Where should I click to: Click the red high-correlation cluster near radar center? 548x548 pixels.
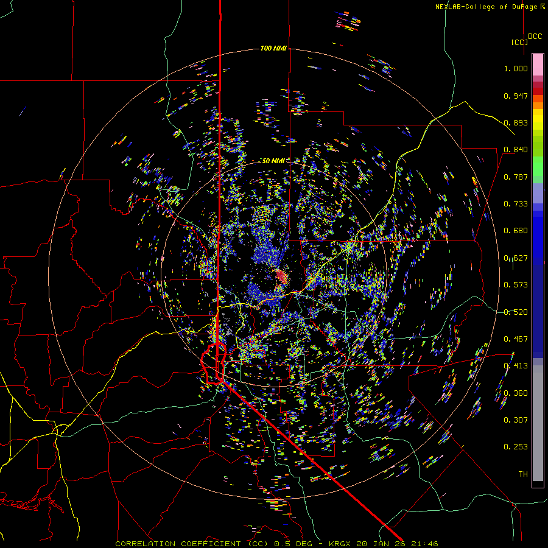click(281, 276)
